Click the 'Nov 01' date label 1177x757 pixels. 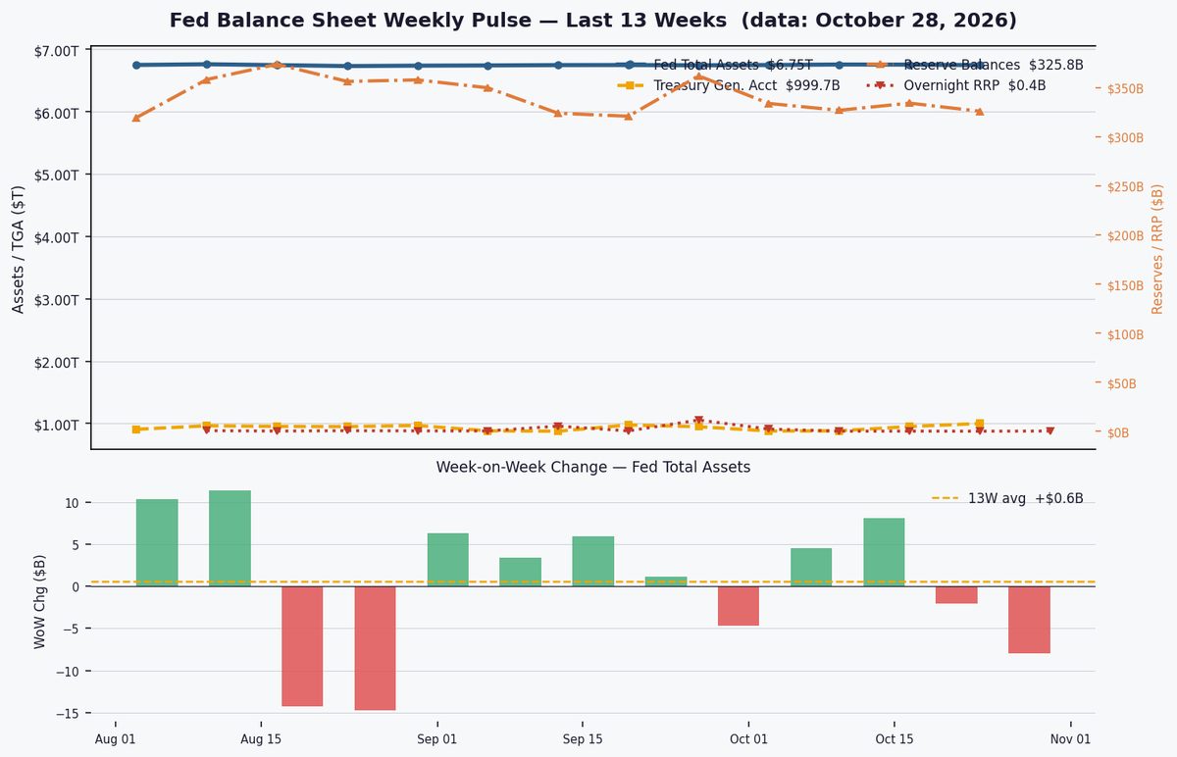click(1070, 738)
